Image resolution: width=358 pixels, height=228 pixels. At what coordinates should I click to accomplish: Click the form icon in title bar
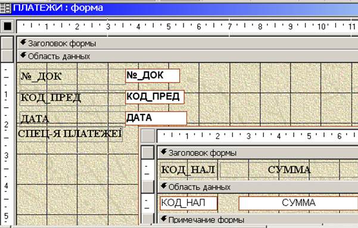click(5, 8)
